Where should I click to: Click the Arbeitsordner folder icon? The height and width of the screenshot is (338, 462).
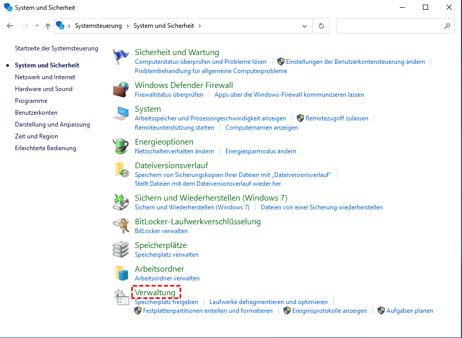122,273
